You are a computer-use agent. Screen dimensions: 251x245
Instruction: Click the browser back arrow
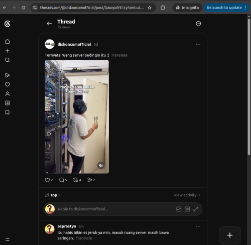pyautogui.click(x=5, y=8)
